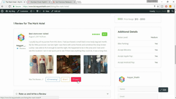The image size is (176, 99).
Task: Open Howdy Nayyar_Shaikh account menu
Action: click(x=159, y=11)
